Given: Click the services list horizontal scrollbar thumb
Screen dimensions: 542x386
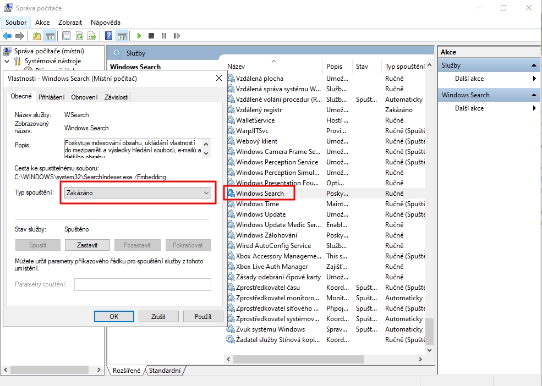Looking at the screenshot, I should (298, 360).
